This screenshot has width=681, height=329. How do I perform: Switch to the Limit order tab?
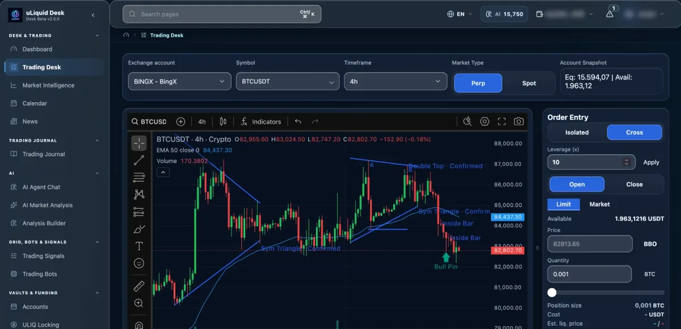(x=564, y=204)
